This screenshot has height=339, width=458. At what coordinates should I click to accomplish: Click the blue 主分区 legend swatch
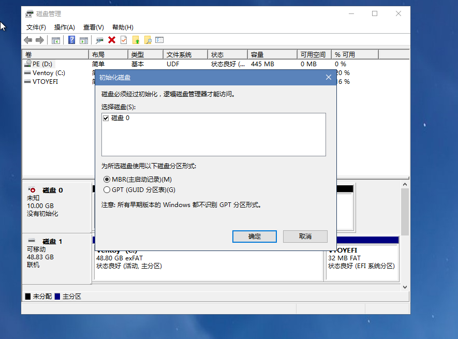[x=57, y=297]
